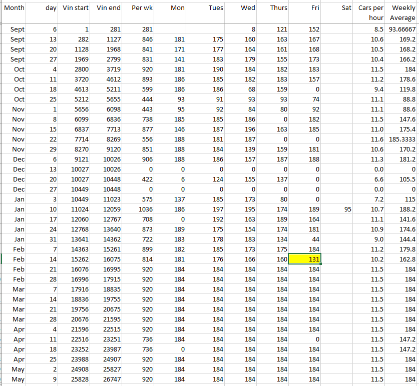Click the Weekly Average cell showing 93.66667
The height and width of the screenshot is (386, 419).
coord(402,29)
